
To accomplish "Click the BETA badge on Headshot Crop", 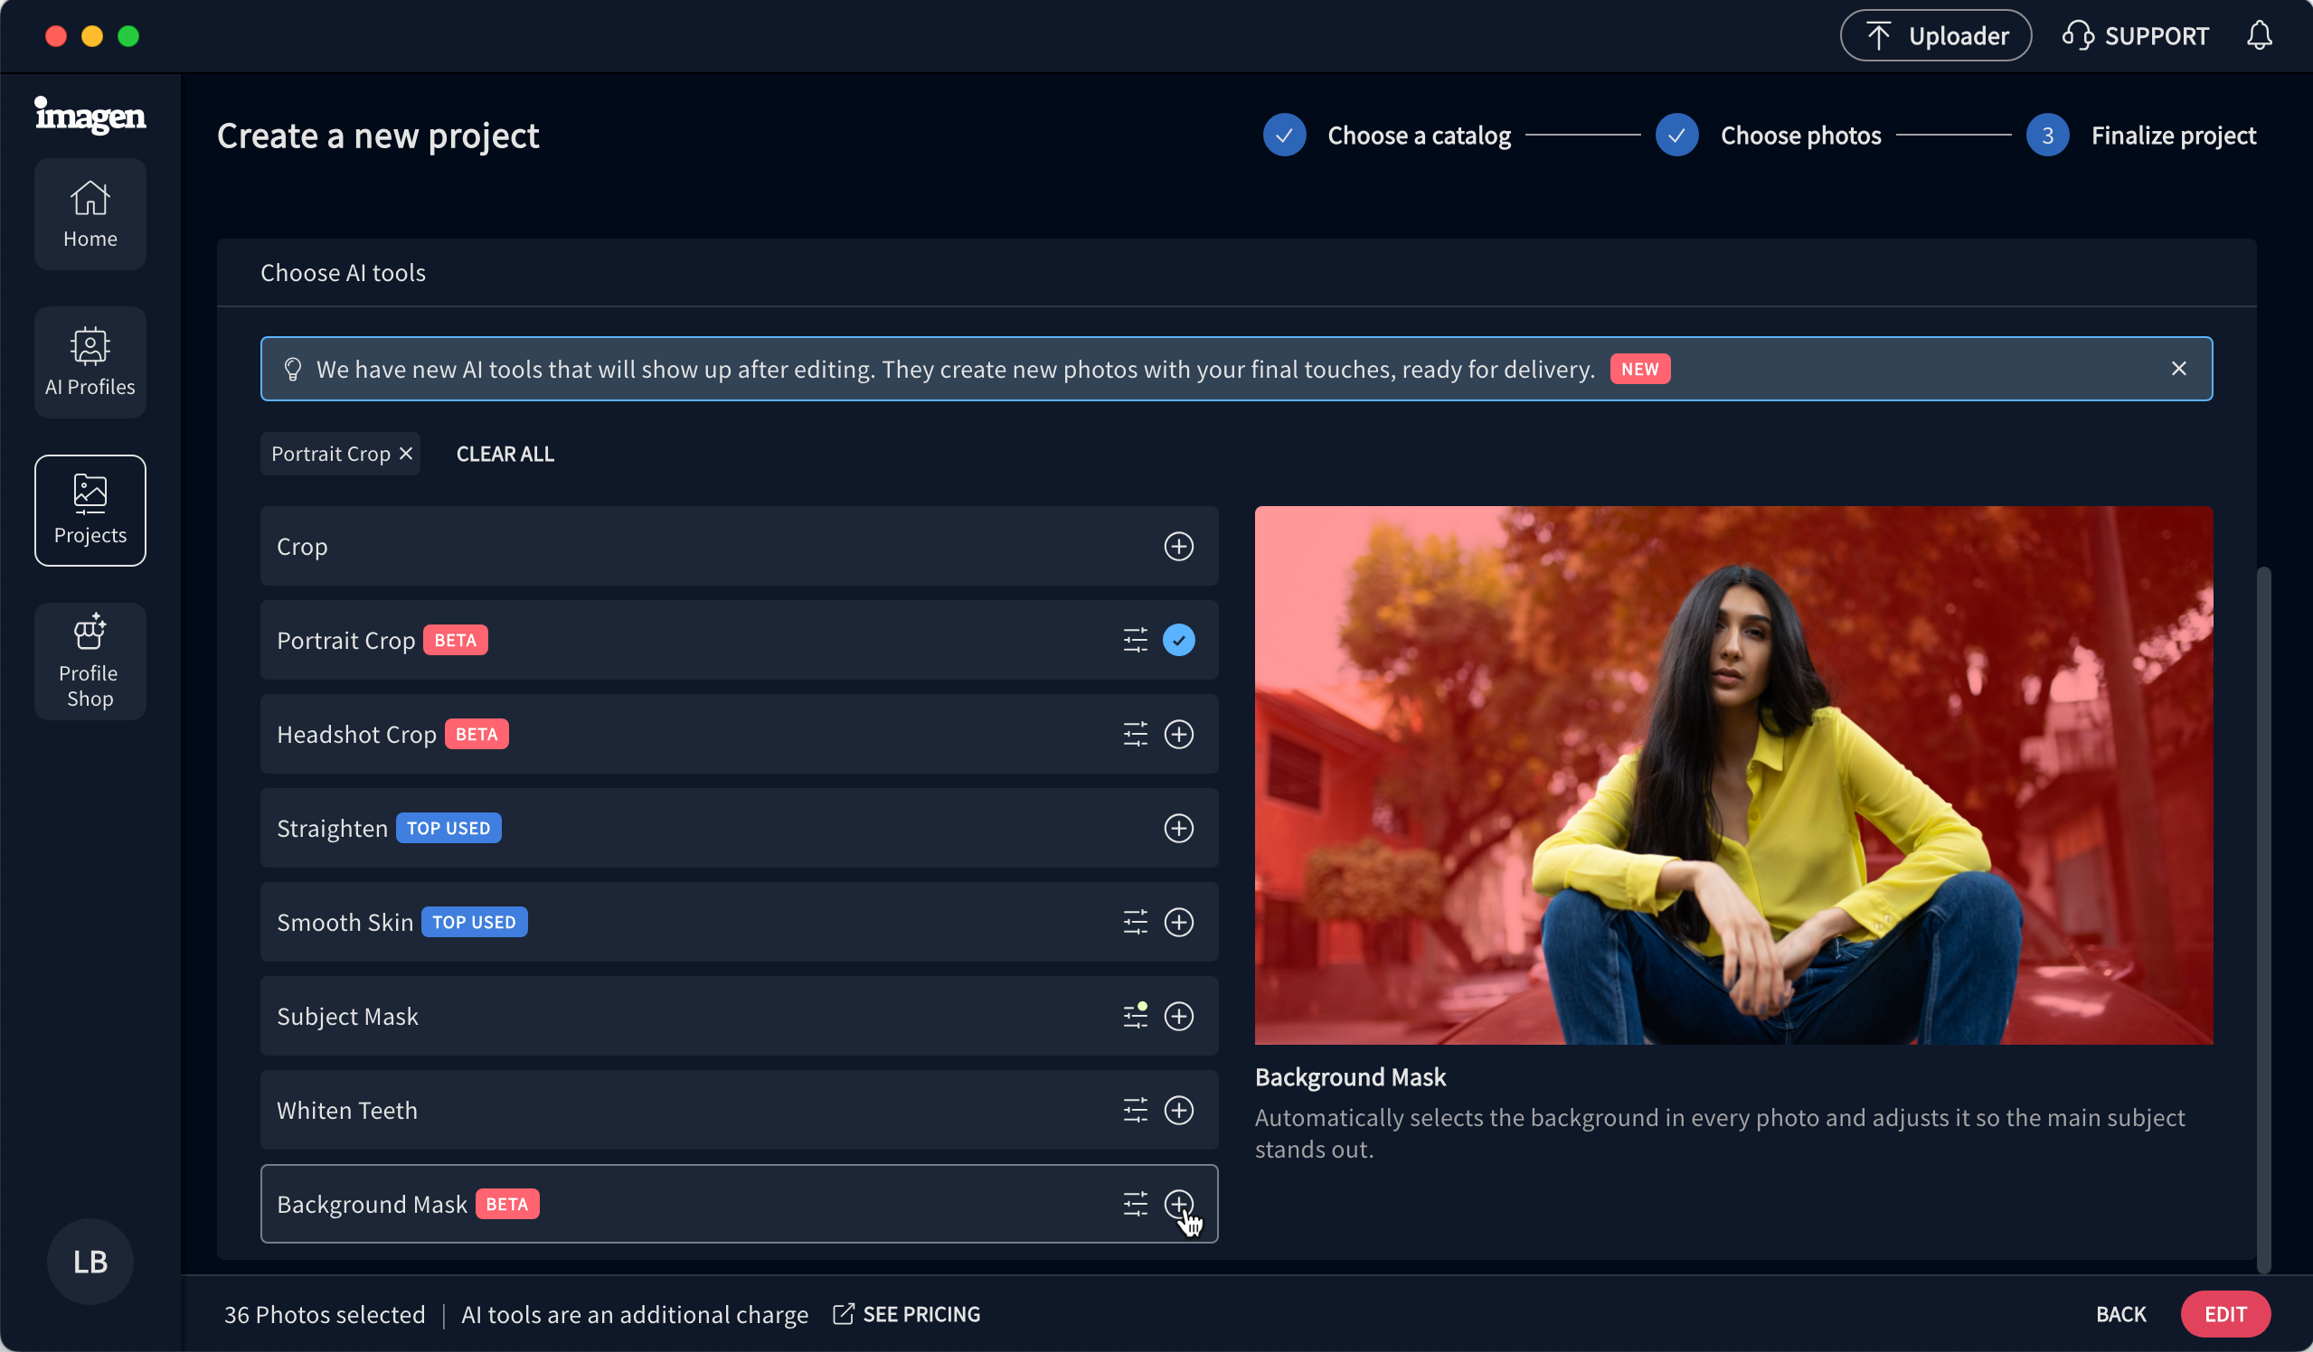I will point(477,735).
